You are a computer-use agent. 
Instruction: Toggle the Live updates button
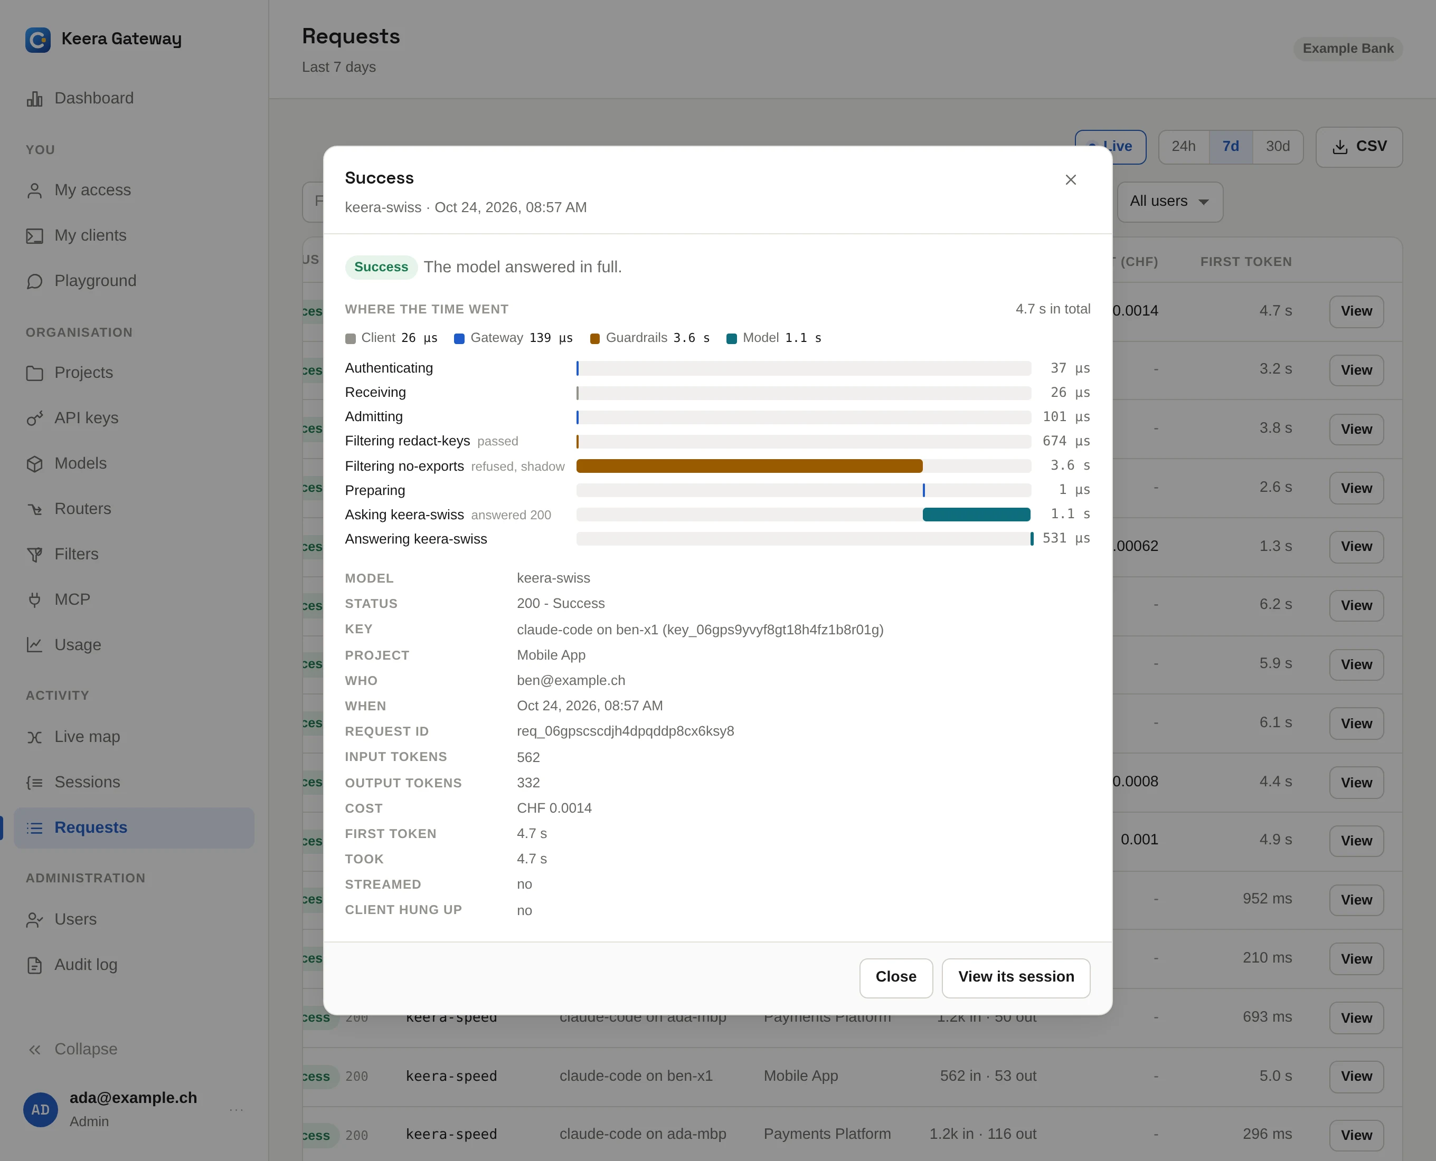pos(1110,147)
